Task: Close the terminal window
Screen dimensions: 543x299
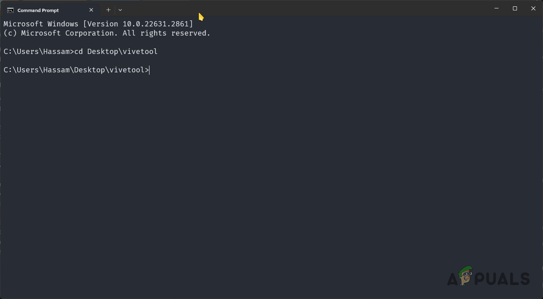Action: click(533, 8)
